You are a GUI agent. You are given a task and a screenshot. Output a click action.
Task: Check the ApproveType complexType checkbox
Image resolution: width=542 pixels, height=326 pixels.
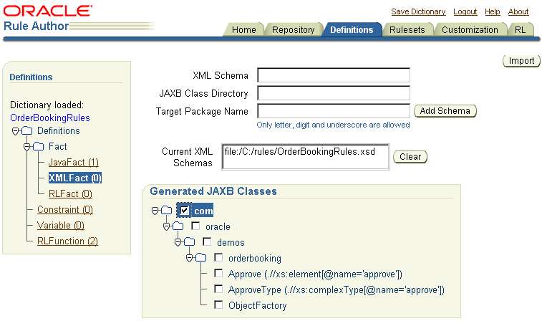coord(218,289)
